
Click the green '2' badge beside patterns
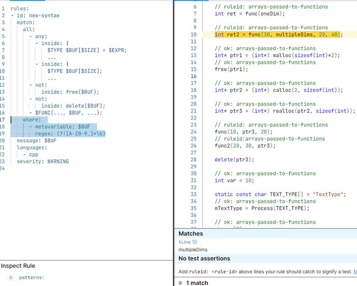point(10,278)
